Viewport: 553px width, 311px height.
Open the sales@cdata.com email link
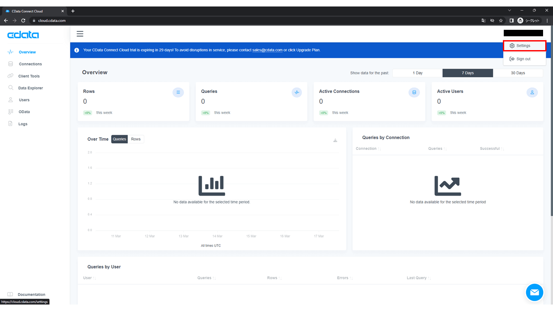pyautogui.click(x=267, y=50)
